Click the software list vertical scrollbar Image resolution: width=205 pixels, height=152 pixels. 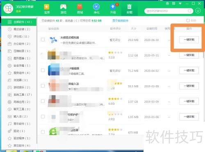pyautogui.click(x=204, y=54)
